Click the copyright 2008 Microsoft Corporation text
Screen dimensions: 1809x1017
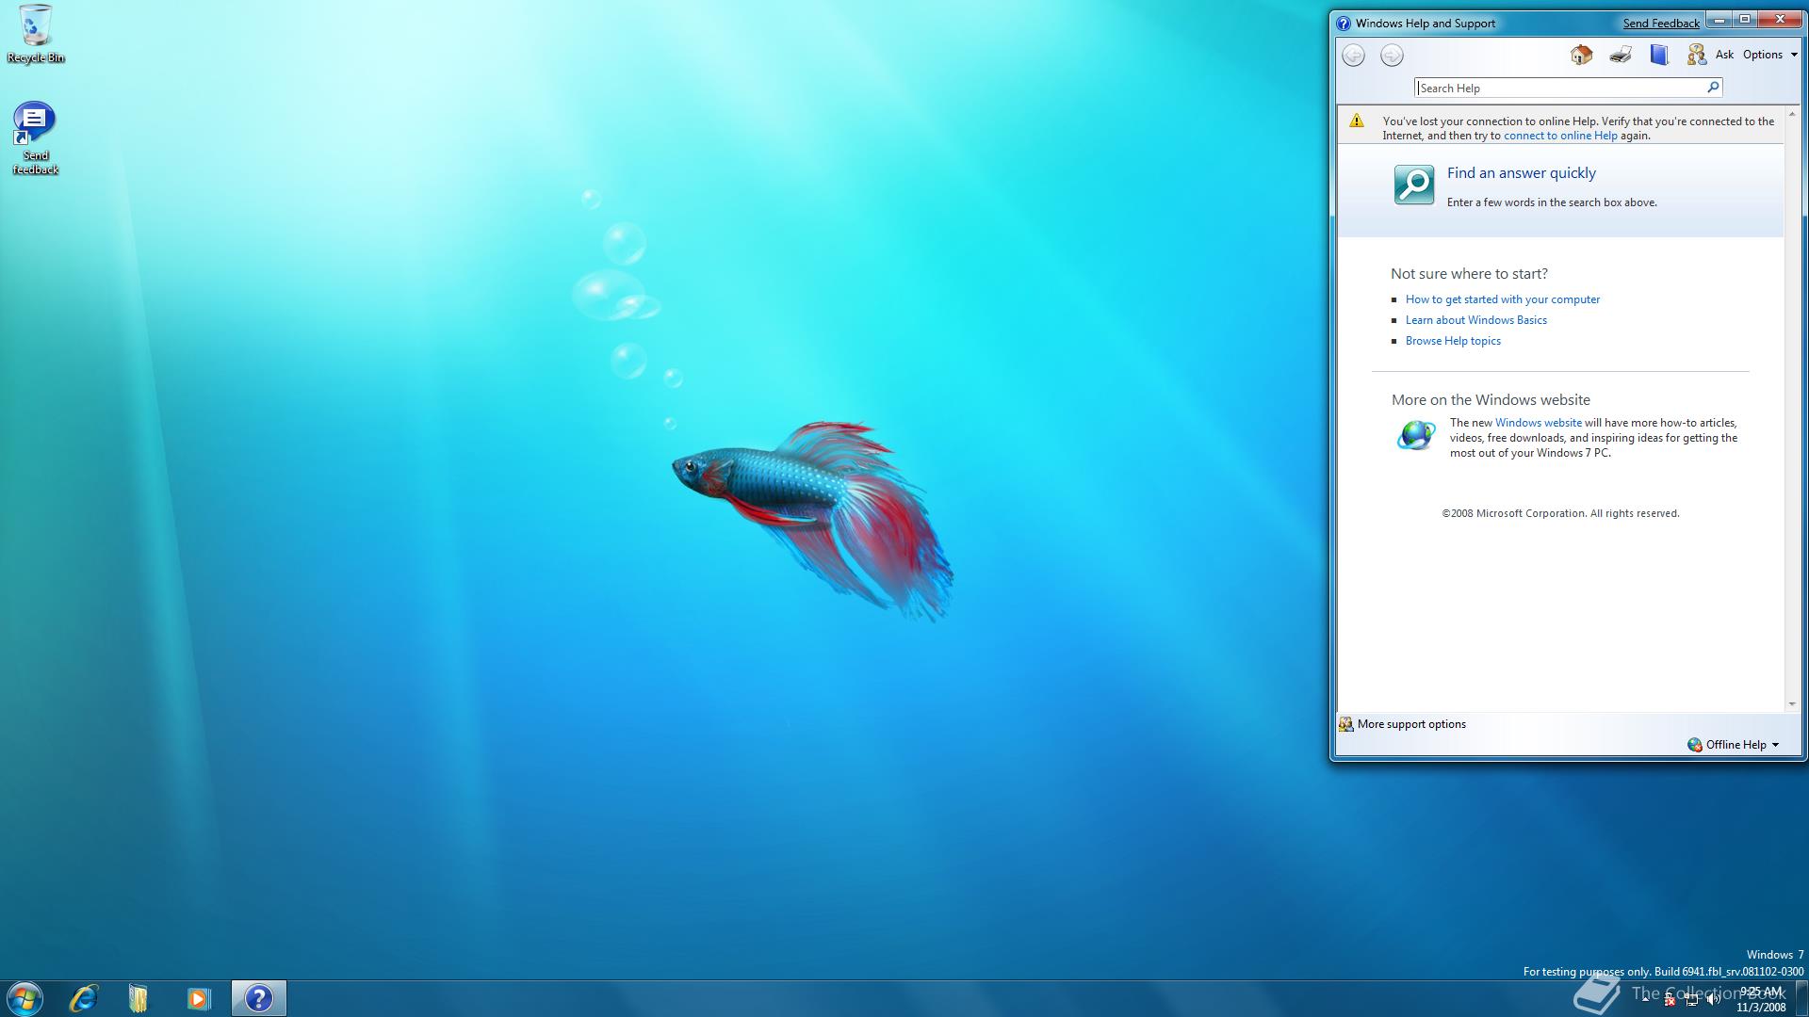click(1560, 513)
